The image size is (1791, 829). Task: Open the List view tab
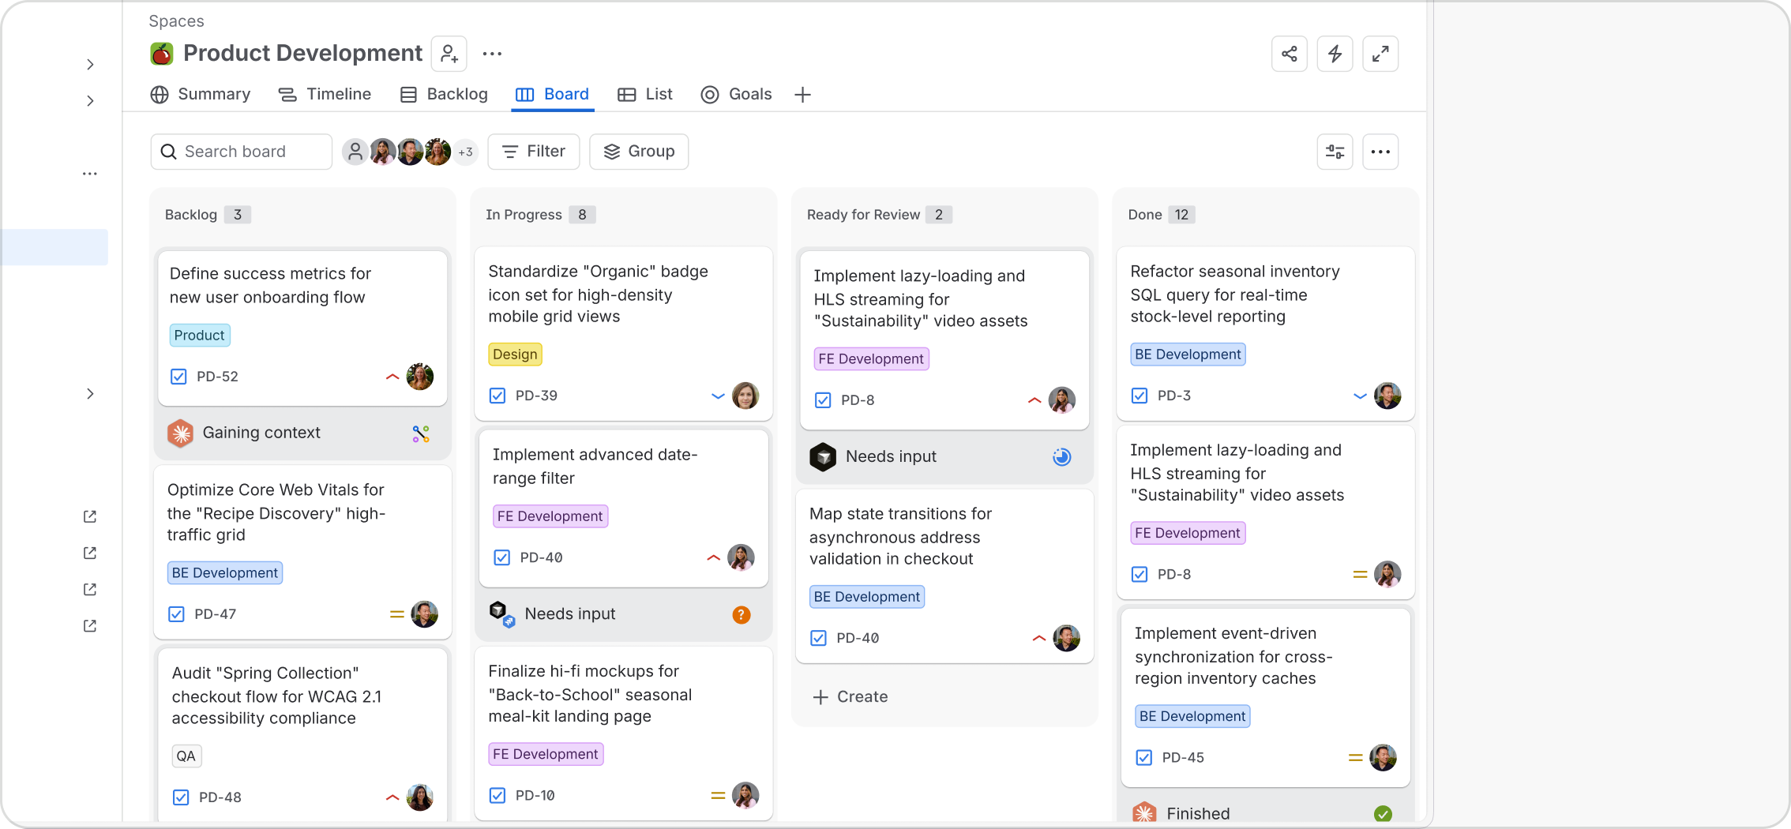click(645, 95)
